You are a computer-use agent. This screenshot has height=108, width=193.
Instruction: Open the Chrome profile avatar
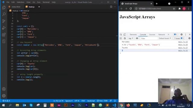[184, 9]
